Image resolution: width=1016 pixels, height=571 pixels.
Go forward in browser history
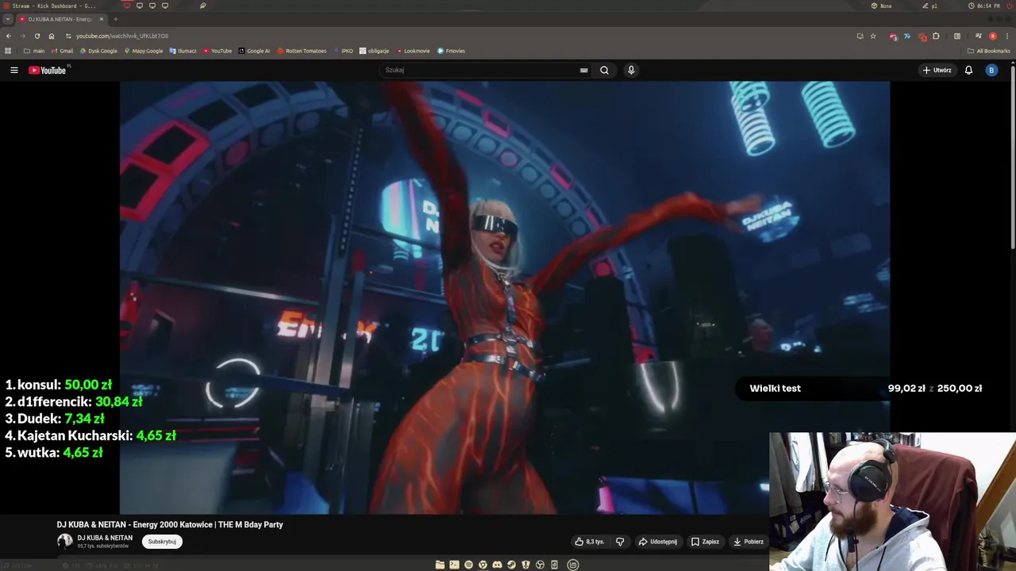(22, 36)
